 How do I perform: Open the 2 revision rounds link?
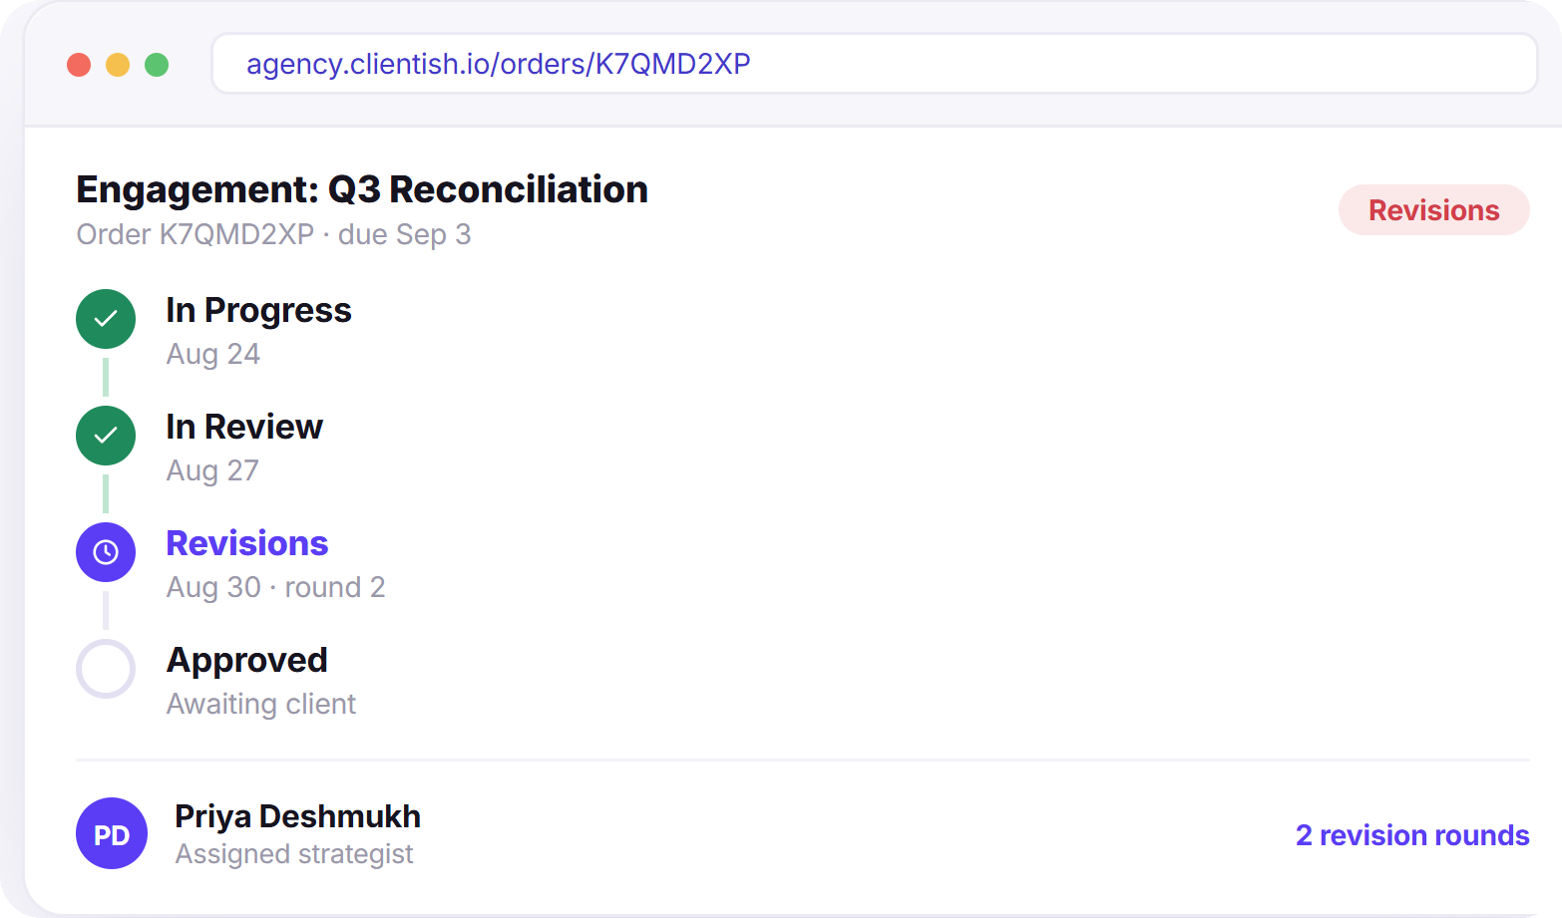[1412, 835]
